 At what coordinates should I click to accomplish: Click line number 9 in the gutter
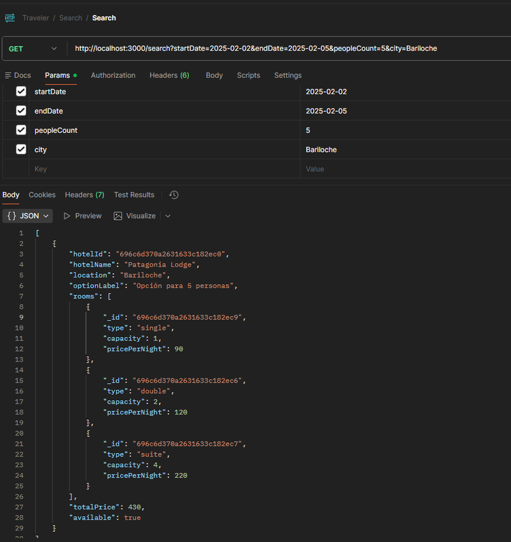coord(21,317)
